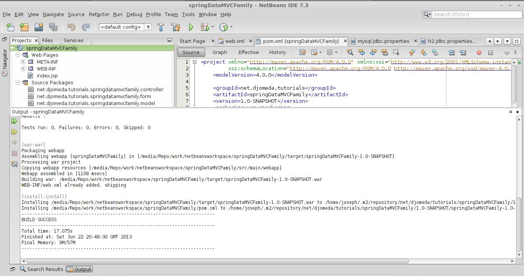Open Search Results from the bottom bar
Image resolution: width=524 pixels, height=276 pixels.
click(41, 269)
